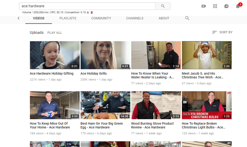This screenshot has width=247, height=147.
Task: Open the messages share bubble icon
Action: [x=226, y=6]
